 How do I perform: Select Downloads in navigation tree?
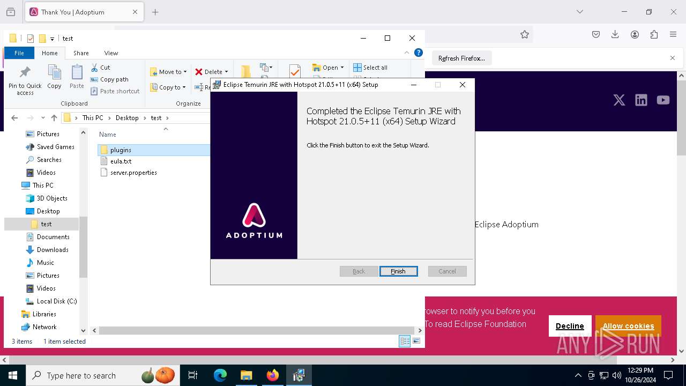point(53,250)
